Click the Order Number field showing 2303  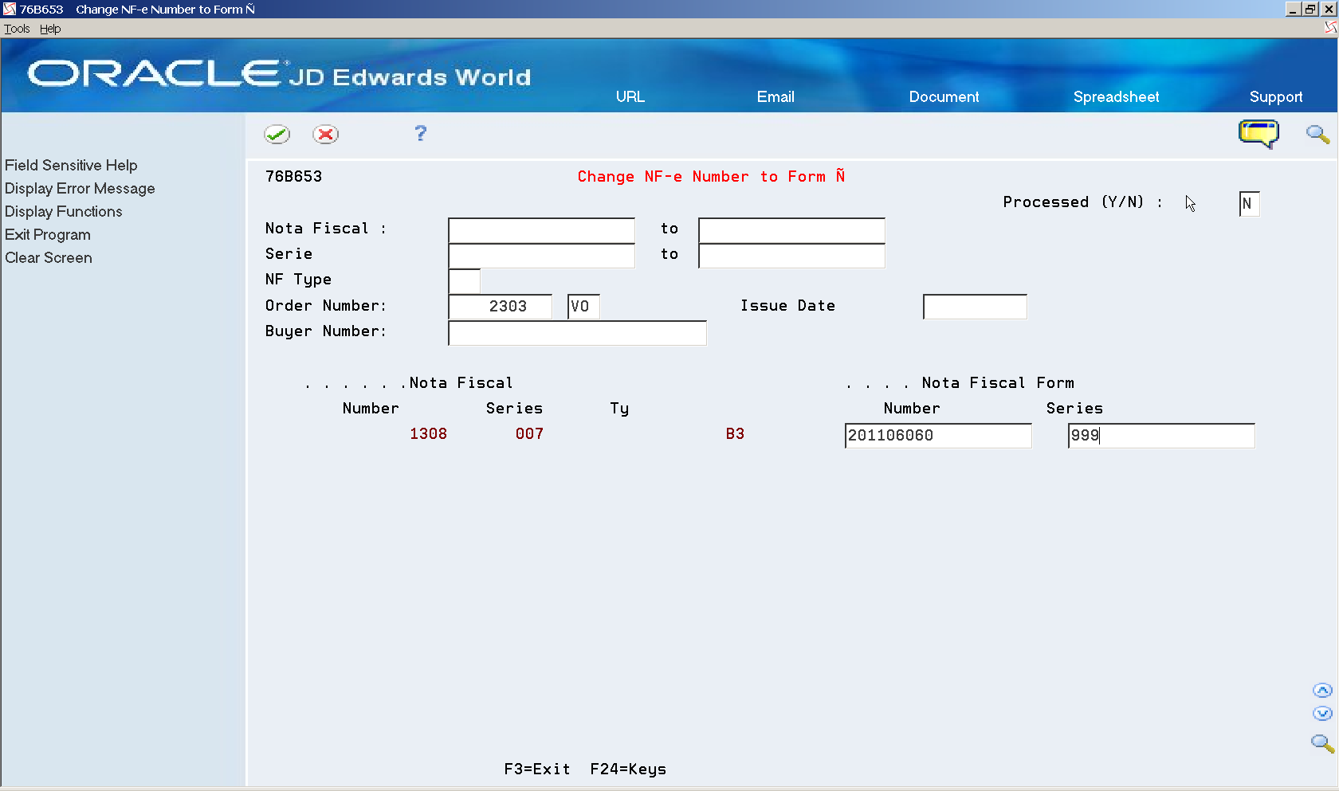click(500, 306)
